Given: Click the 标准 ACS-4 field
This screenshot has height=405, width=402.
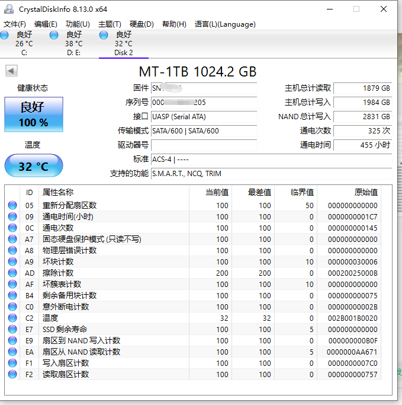Looking at the screenshot, I should (x=272, y=160).
